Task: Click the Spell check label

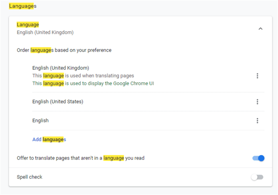Action: click(29, 177)
